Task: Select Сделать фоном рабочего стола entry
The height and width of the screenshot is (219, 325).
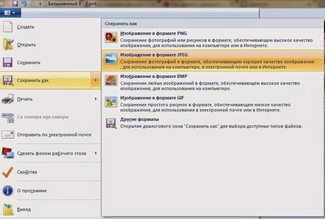Action: click(x=50, y=153)
